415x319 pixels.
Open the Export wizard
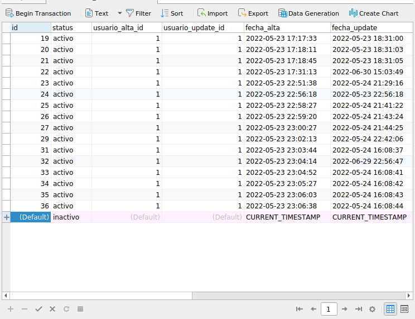253,13
